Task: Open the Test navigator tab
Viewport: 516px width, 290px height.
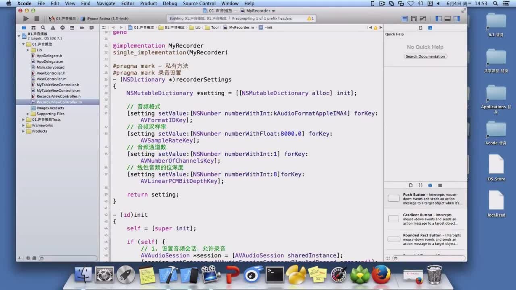Action: point(62,28)
